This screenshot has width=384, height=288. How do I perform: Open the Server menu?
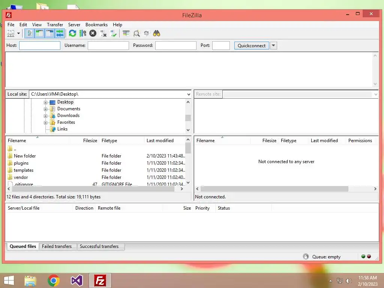(x=74, y=25)
